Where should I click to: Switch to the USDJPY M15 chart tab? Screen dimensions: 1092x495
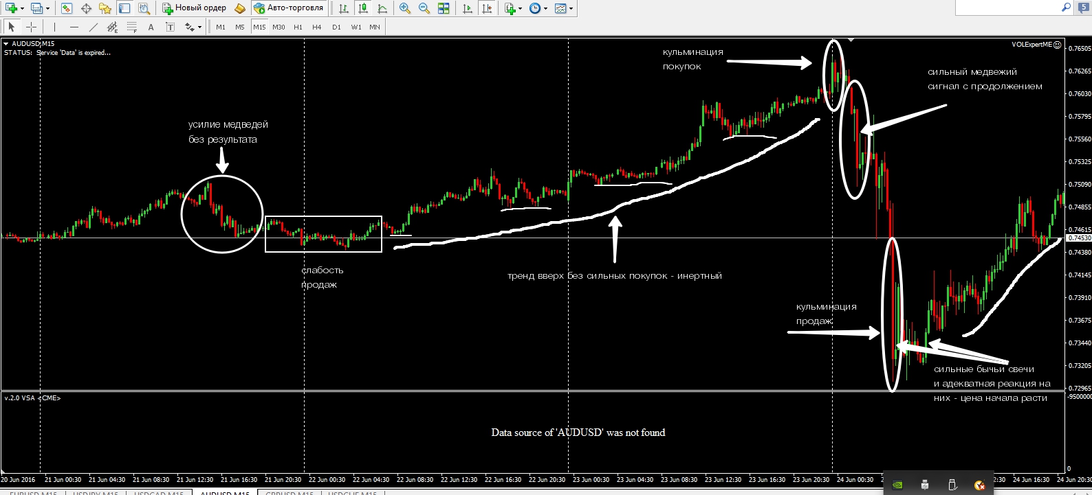point(95,492)
